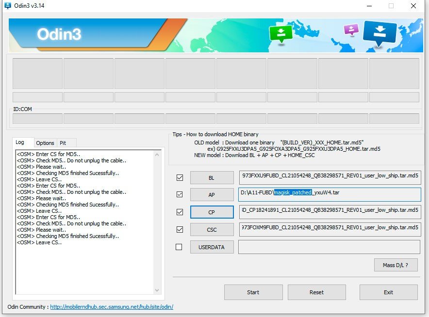Click the G925FXXU3DPA5 example filename text

[298, 149]
